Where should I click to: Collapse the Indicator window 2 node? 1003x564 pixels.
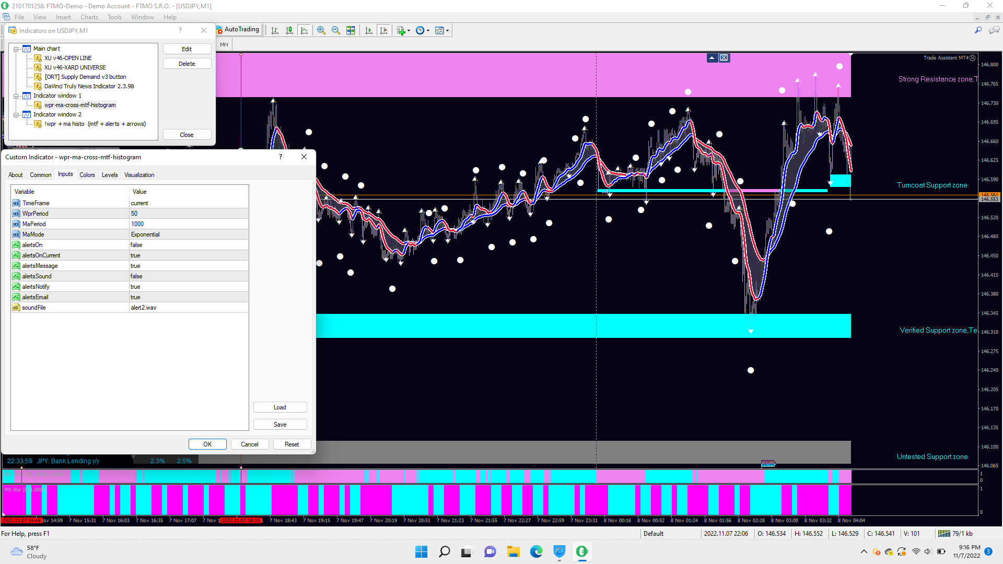tap(16, 115)
